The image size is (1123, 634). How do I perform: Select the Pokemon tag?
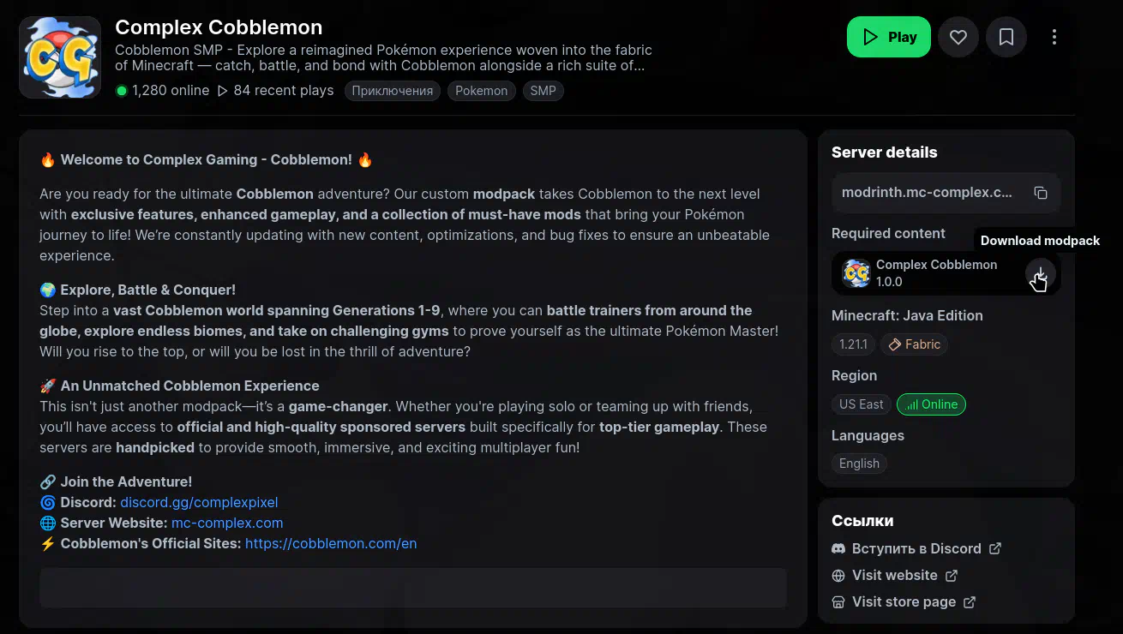click(481, 91)
